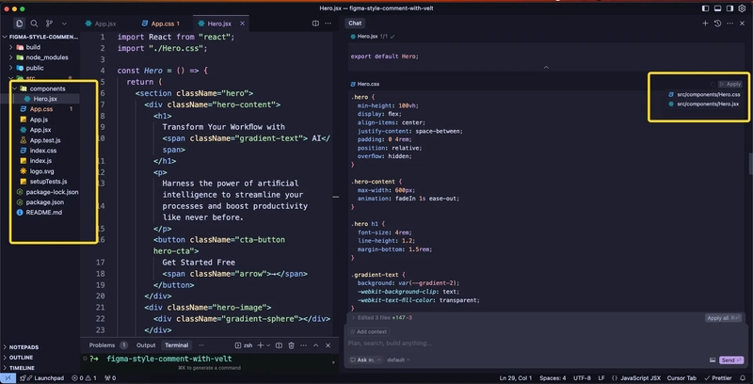This screenshot has width=753, height=384.
Task: Open the Source Control branch icon
Action: [x=50, y=23]
